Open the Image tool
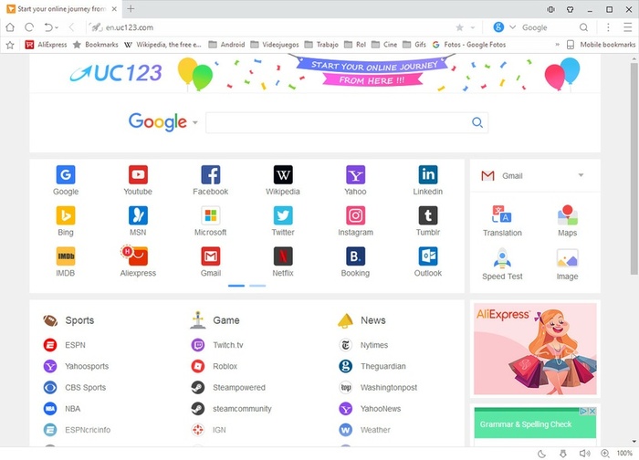 pyautogui.click(x=567, y=264)
